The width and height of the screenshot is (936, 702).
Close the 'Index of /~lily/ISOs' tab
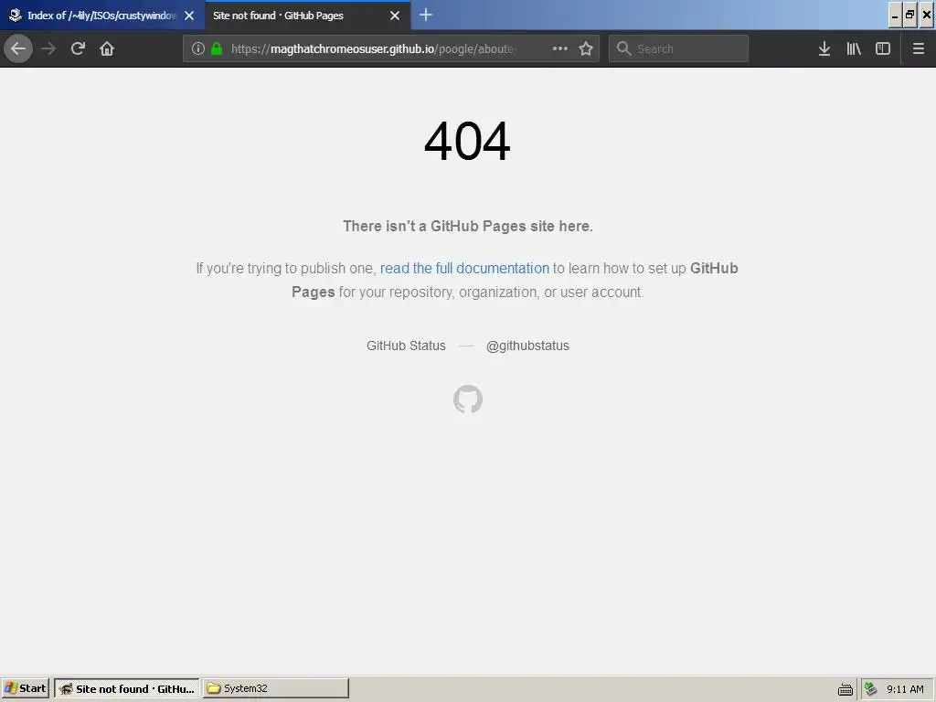click(189, 16)
